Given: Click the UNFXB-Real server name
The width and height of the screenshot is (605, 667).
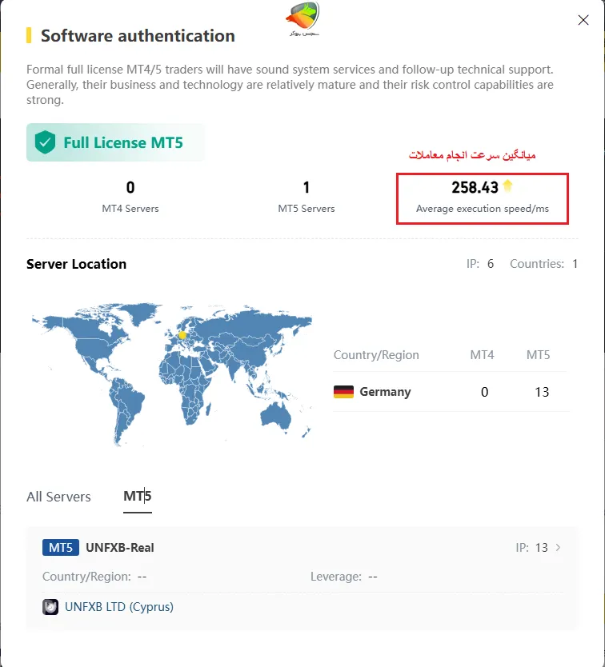Looking at the screenshot, I should [x=120, y=548].
